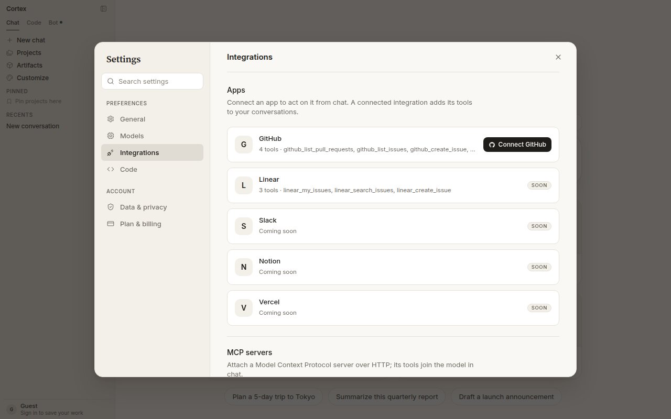The width and height of the screenshot is (671, 419).
Task: Click the Vercel V avatar
Action: pos(244,308)
